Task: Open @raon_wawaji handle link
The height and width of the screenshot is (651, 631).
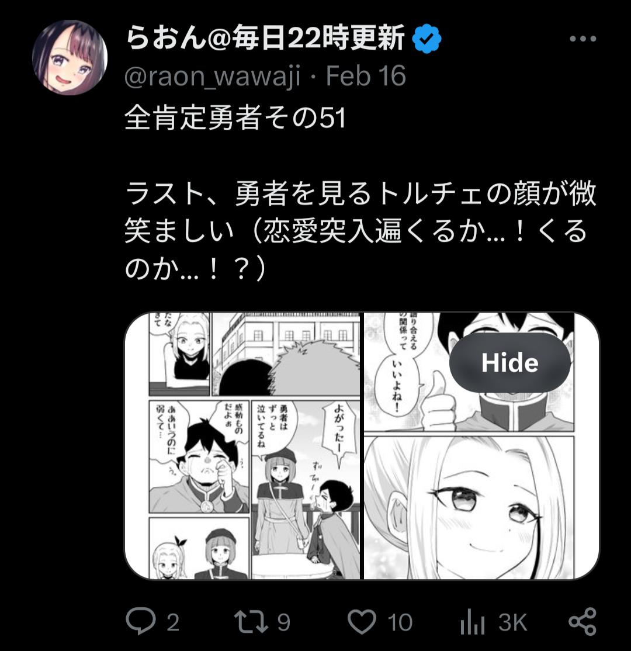Action: click(x=212, y=76)
